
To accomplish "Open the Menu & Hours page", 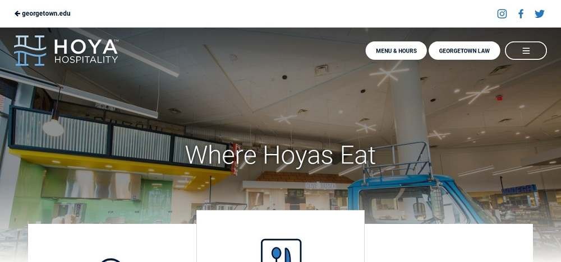I will click(x=396, y=51).
